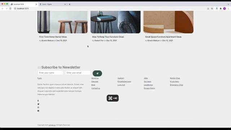Screen dimensions: 231x130
Task: Open the LinkedIn social icon
Action: pos(38,111)
